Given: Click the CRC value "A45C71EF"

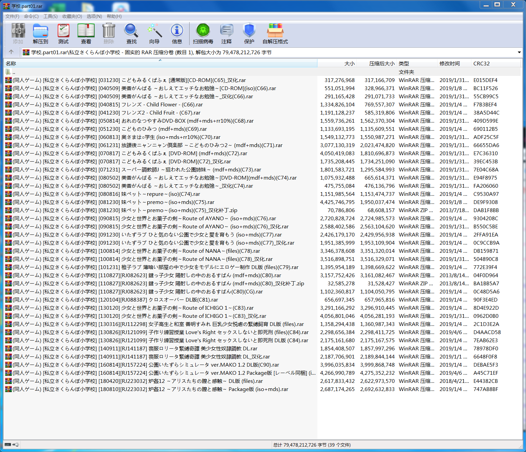Looking at the screenshot, I should point(486,373).
